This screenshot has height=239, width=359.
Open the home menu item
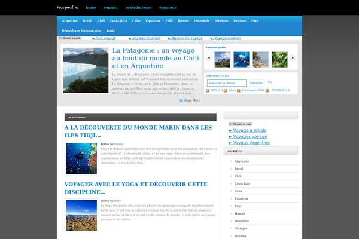(91, 8)
